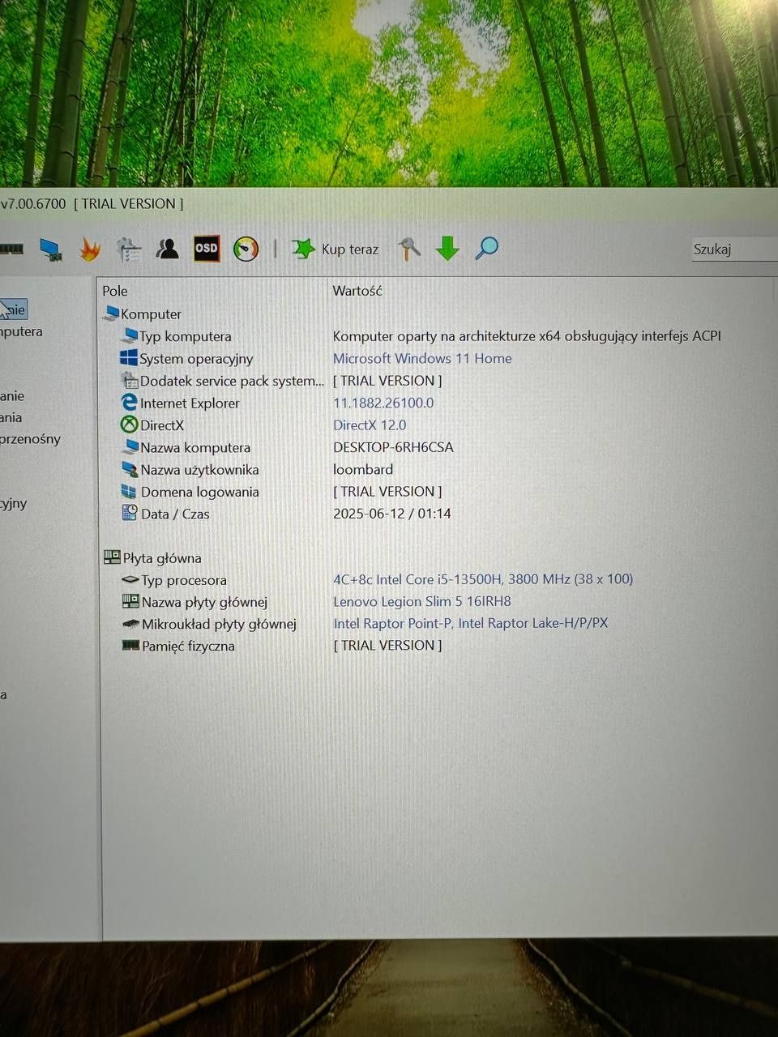This screenshot has width=778, height=1037.
Task: Select the tree item ending in przenośny
Action: (x=30, y=439)
